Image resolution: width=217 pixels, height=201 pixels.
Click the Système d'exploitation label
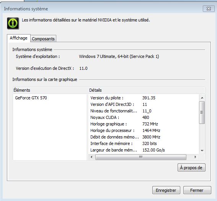[x=38, y=56]
